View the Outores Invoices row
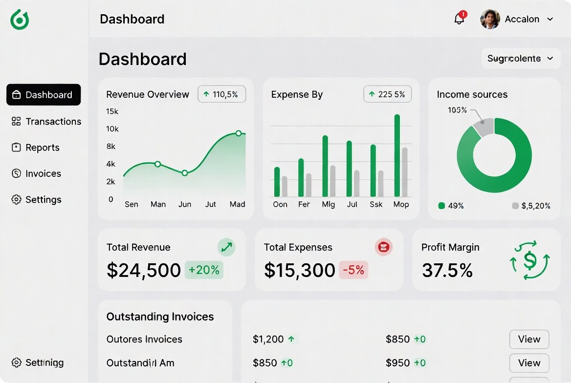Screen dimensions: 571x383 point(529,340)
